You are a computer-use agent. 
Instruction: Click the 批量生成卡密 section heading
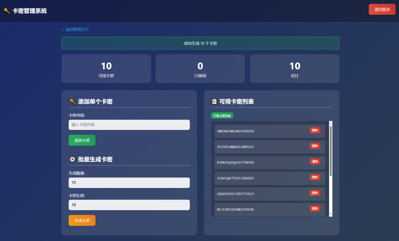[x=95, y=159]
